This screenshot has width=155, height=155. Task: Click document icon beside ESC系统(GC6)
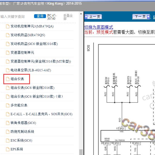click(x=8, y=141)
